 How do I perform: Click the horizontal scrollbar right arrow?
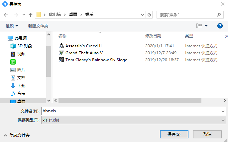pyautogui.click(x=225, y=100)
